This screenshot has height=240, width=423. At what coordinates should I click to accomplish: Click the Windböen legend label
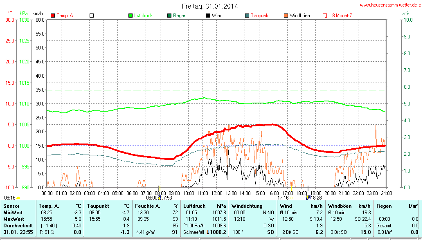[x=300, y=16]
